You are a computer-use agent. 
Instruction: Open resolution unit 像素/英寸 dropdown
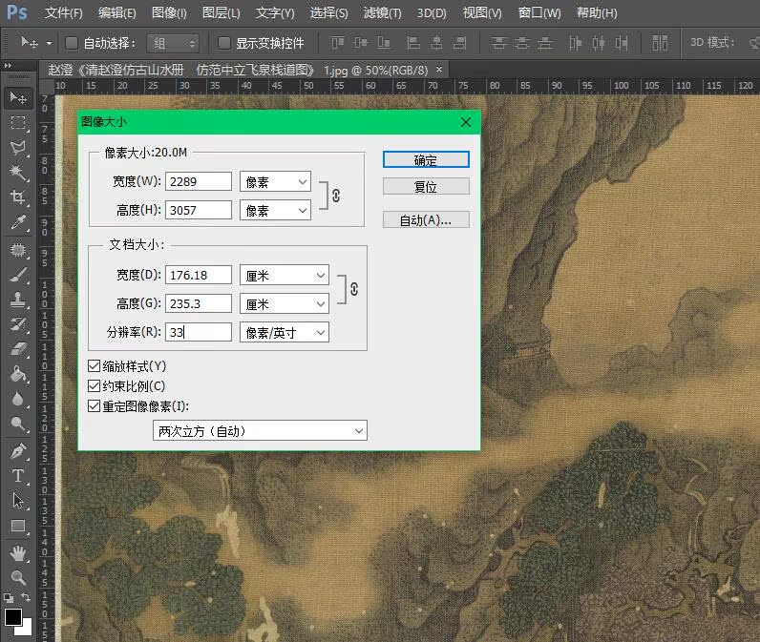tap(285, 332)
